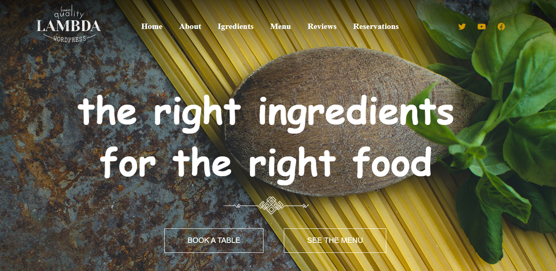Click the green basil leaves
Viewport: 556px width, 271px height.
tap(502, 124)
